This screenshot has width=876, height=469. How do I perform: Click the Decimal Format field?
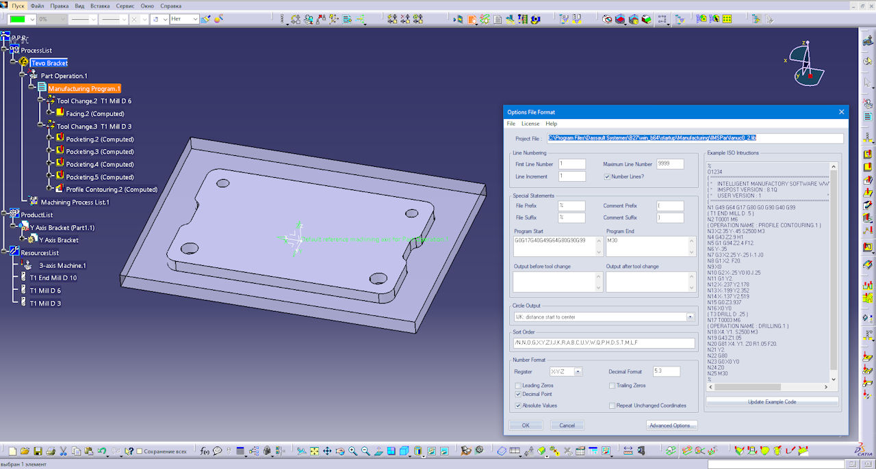coord(667,371)
